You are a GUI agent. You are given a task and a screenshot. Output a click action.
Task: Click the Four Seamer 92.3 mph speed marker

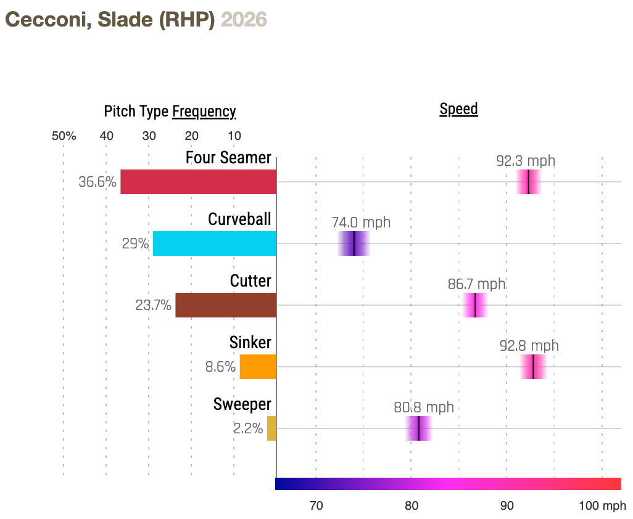point(529,182)
